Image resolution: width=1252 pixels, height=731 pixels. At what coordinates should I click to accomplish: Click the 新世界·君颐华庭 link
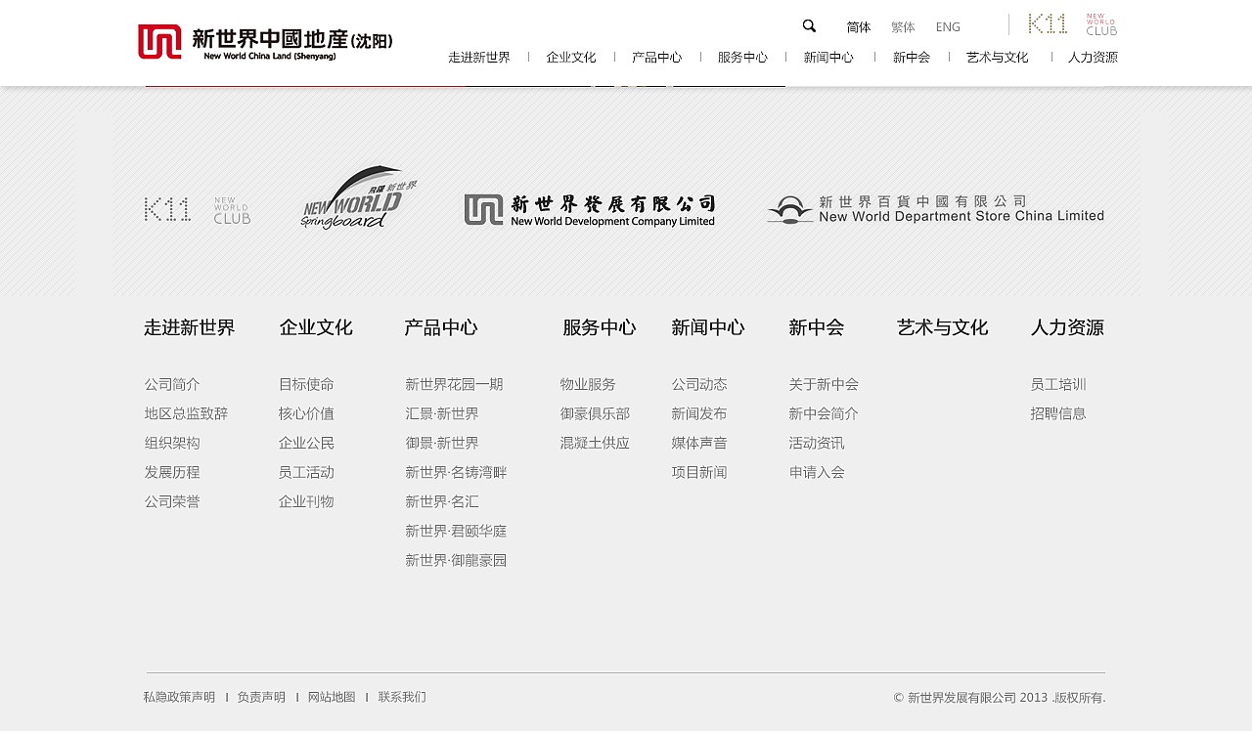click(x=455, y=531)
